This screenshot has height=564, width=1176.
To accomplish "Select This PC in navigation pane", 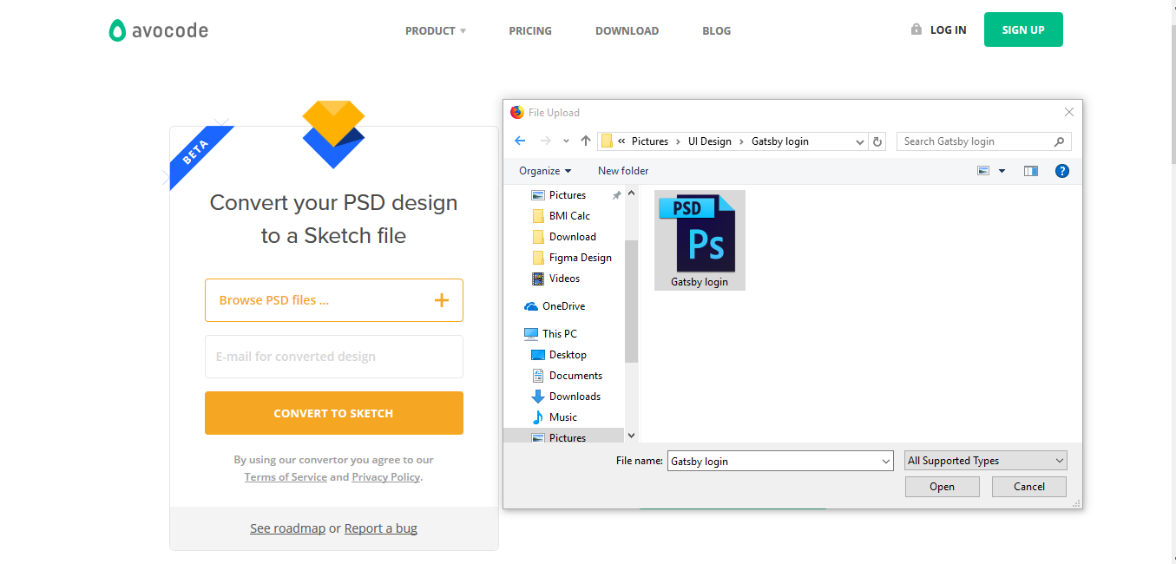I will pyautogui.click(x=559, y=334).
